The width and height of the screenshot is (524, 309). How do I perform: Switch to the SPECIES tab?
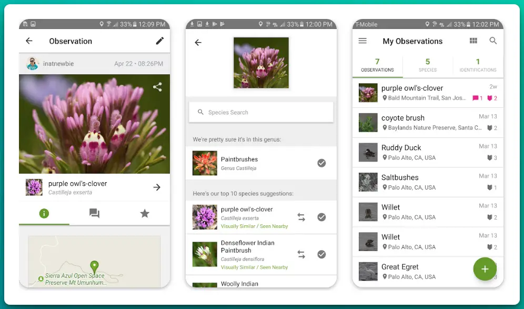pos(427,65)
